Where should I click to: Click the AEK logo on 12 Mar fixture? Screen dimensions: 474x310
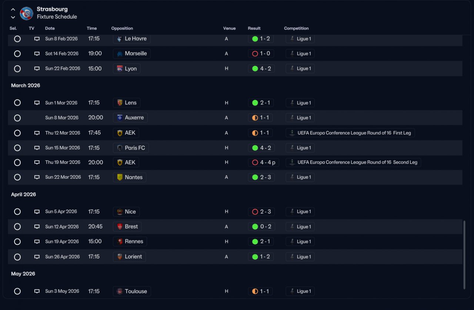point(120,133)
